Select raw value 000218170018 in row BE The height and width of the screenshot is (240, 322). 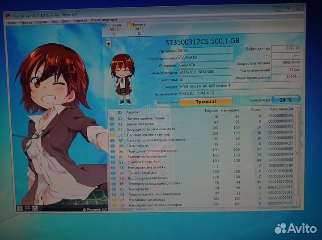[280, 182]
